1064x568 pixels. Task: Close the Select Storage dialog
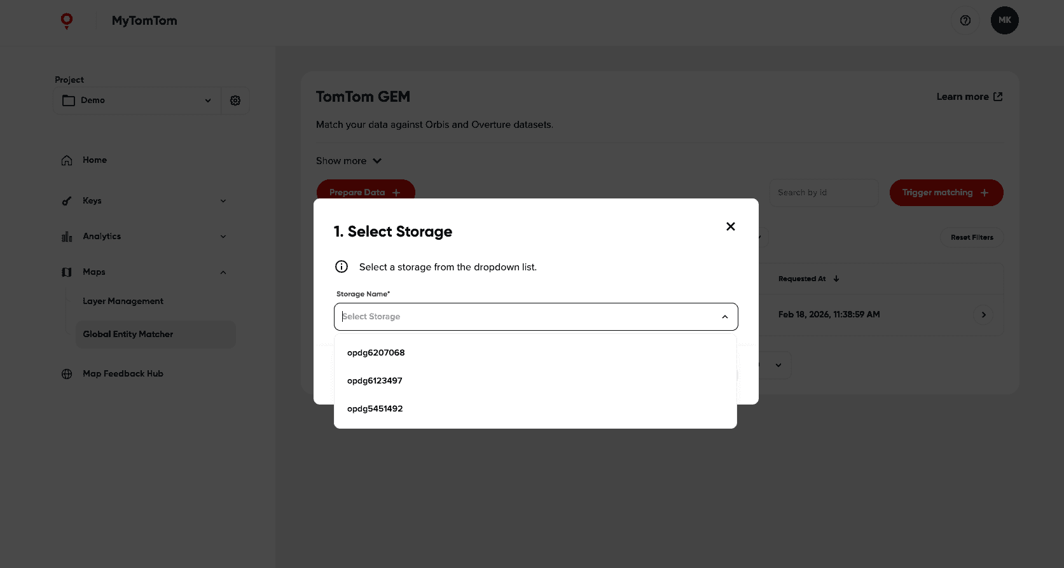730,226
